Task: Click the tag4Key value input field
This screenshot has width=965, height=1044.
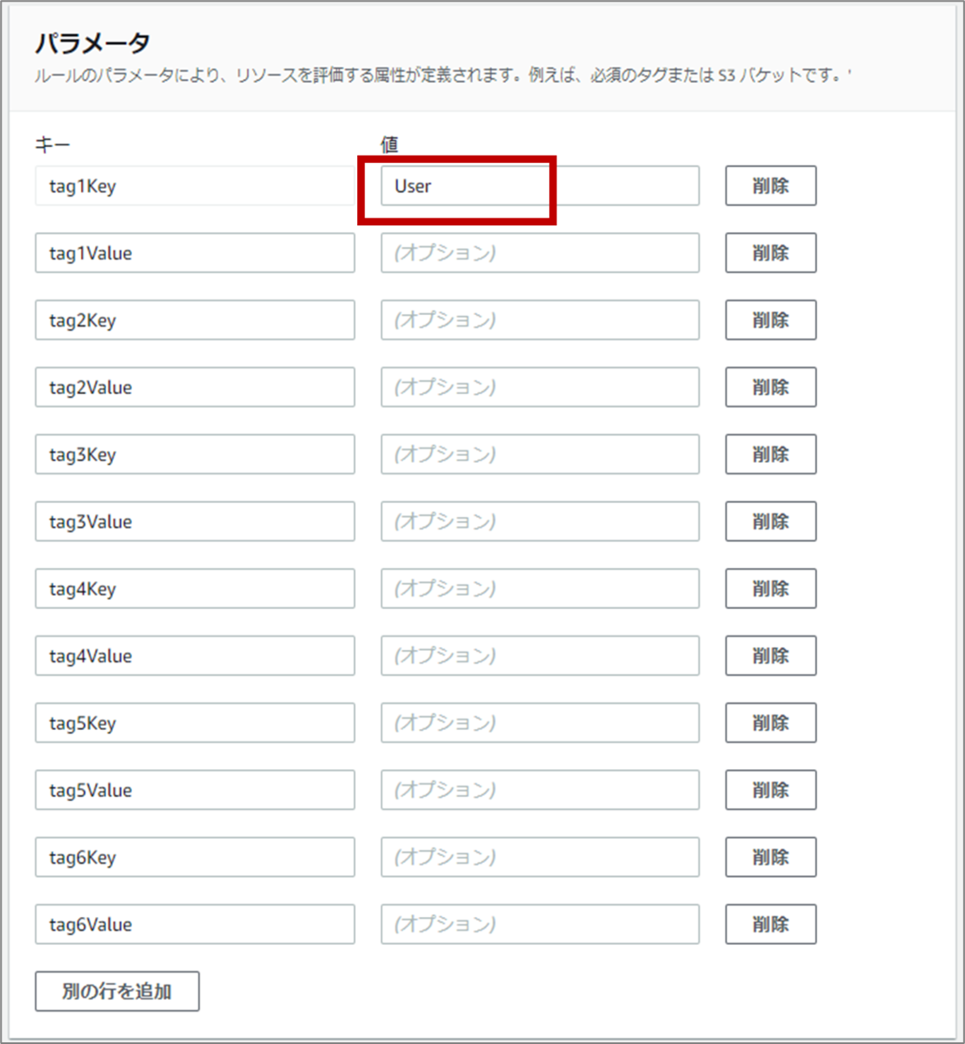Action: pos(540,589)
